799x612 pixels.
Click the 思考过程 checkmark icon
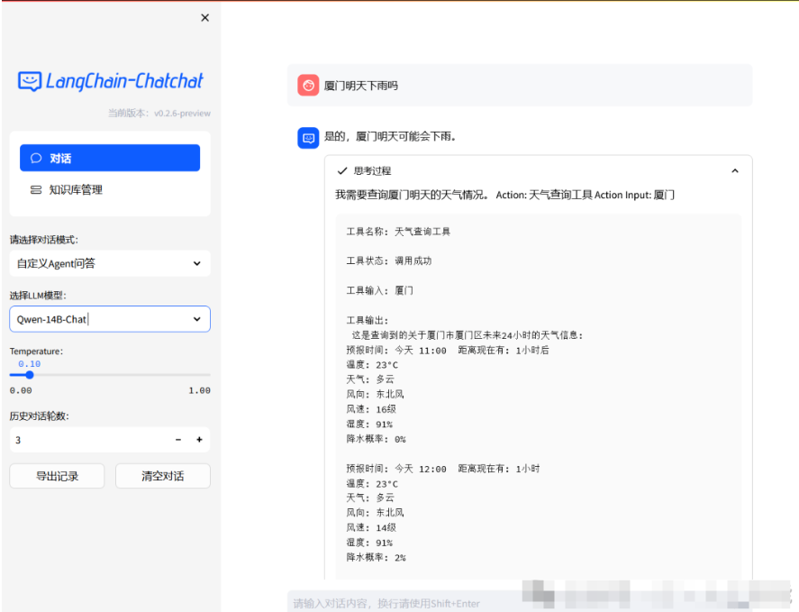[x=342, y=171]
